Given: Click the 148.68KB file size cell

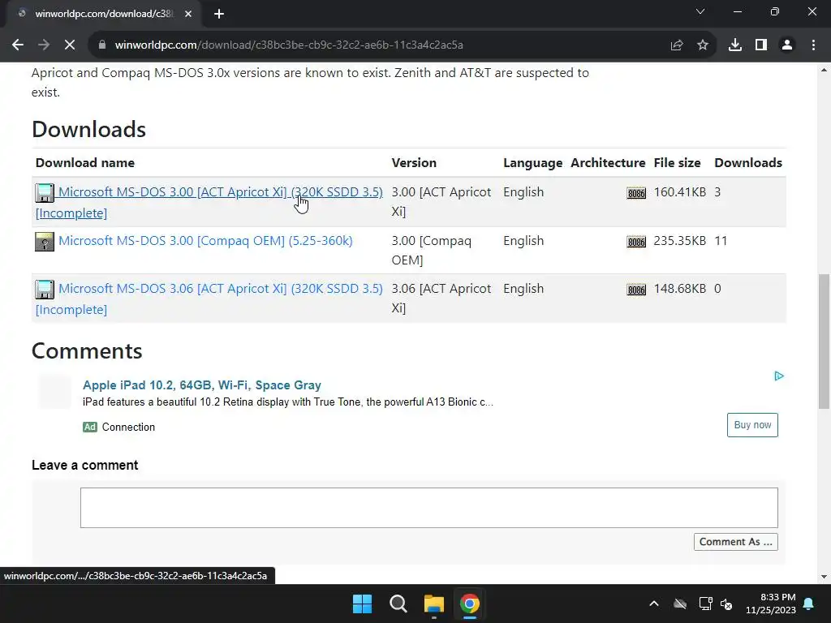Looking at the screenshot, I should click(679, 288).
